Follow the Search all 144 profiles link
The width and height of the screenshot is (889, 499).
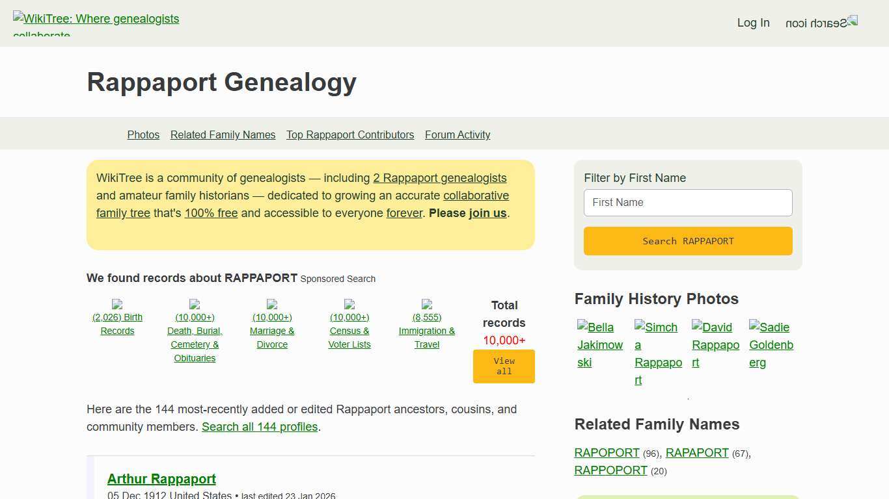coord(259,427)
